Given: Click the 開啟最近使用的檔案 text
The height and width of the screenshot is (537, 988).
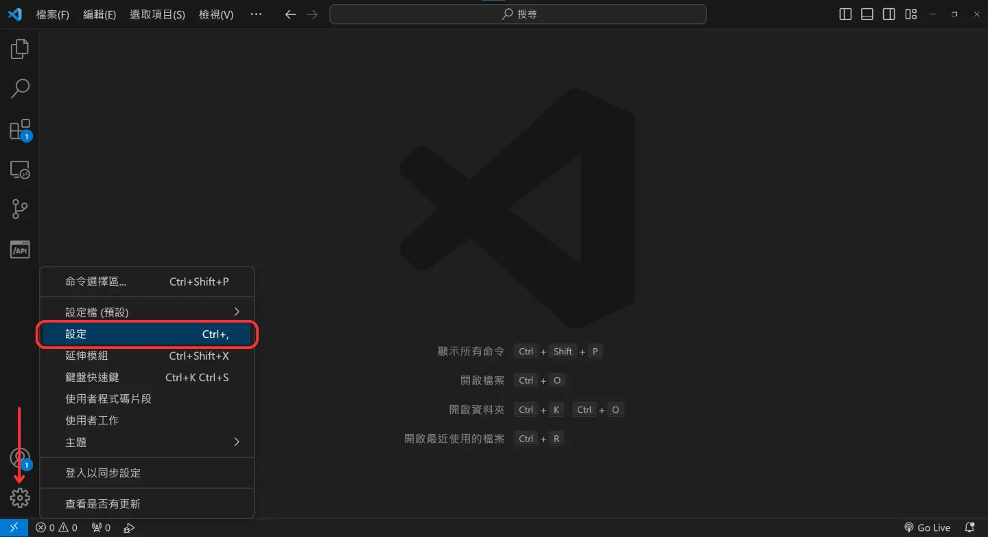Looking at the screenshot, I should [x=454, y=439].
